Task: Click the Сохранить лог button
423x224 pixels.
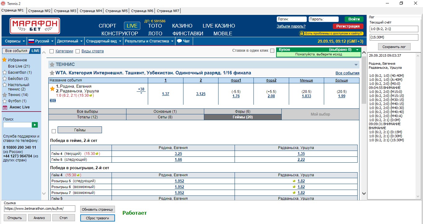Action: 394,46
